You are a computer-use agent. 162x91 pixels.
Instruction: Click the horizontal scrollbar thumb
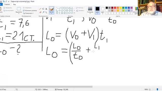pyautogui.click(x=46, y=87)
